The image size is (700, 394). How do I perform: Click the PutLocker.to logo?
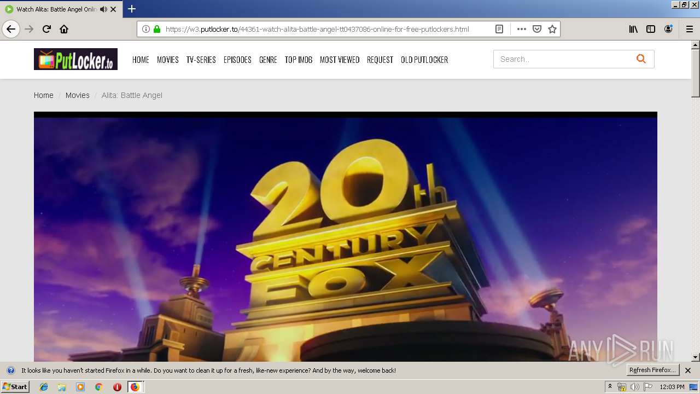[x=75, y=59]
